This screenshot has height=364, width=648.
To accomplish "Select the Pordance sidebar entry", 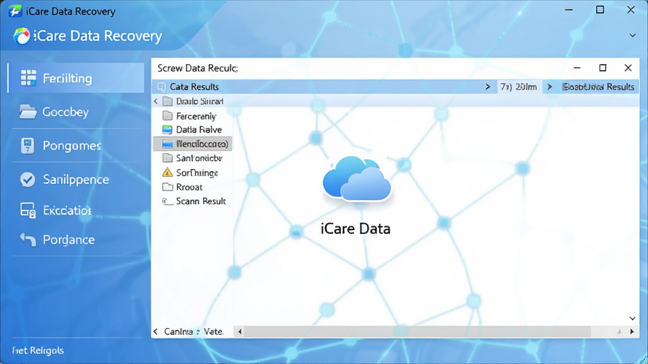I will click(76, 240).
